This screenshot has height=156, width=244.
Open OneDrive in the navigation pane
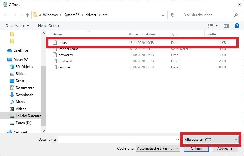point(18,50)
